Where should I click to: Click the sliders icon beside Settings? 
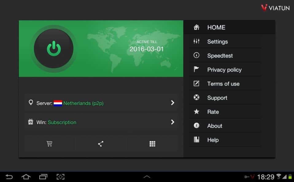(196, 41)
